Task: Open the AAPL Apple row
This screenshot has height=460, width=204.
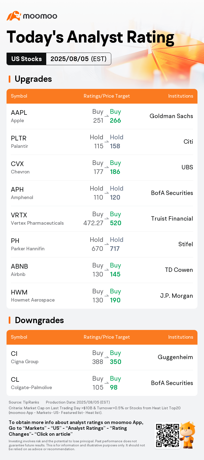Action: (x=102, y=116)
